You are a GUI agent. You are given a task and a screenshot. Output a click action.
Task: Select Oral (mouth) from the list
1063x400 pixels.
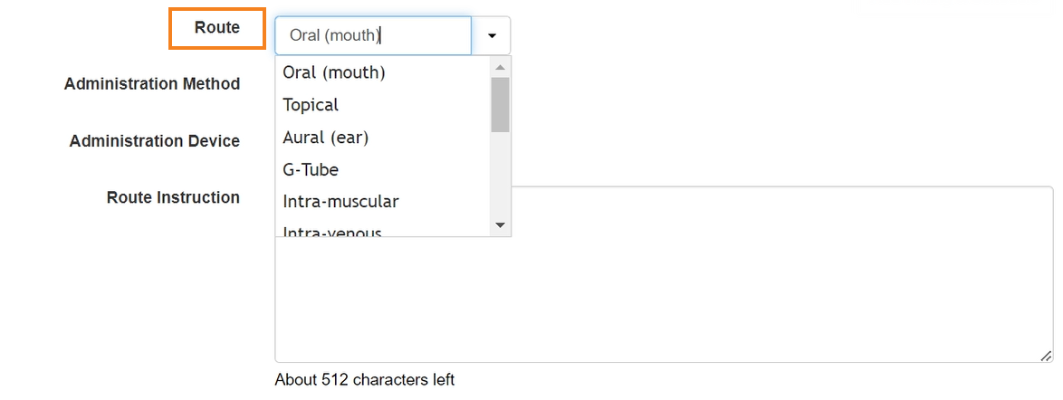click(382, 71)
